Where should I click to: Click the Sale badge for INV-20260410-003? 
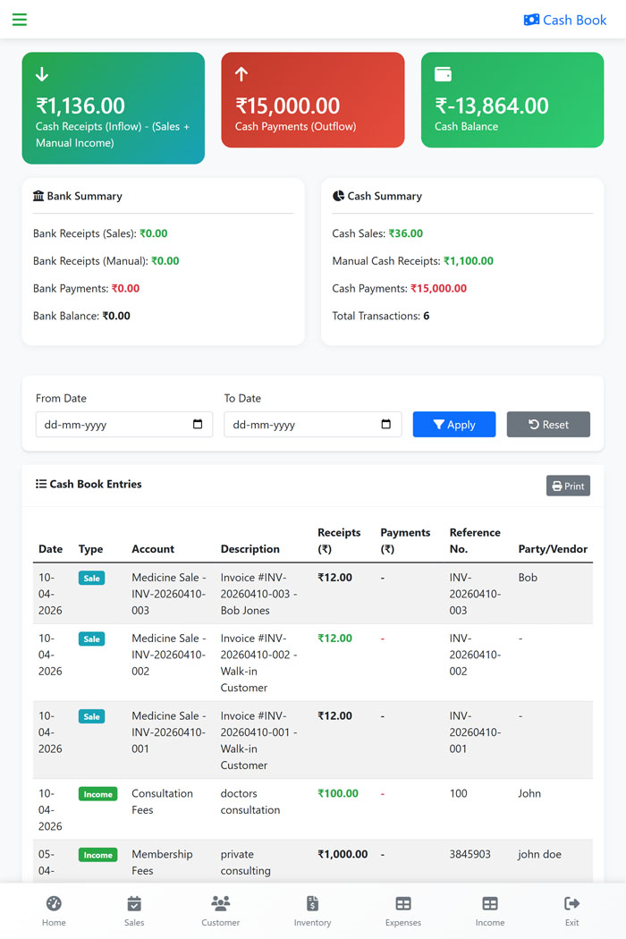tap(91, 578)
